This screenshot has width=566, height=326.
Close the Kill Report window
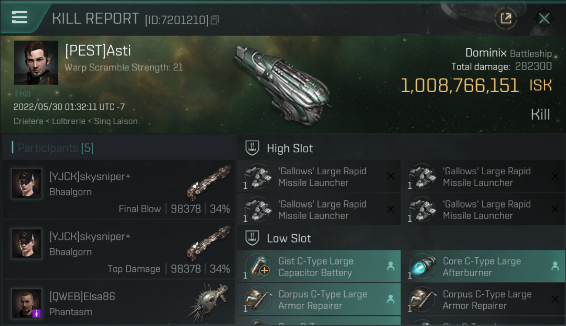(x=544, y=19)
